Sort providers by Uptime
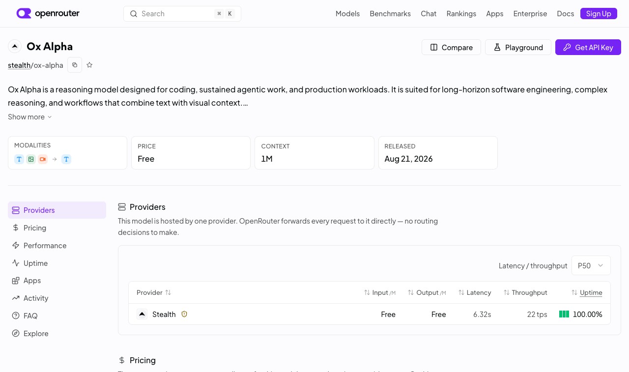The height and width of the screenshot is (372, 629). click(587, 292)
